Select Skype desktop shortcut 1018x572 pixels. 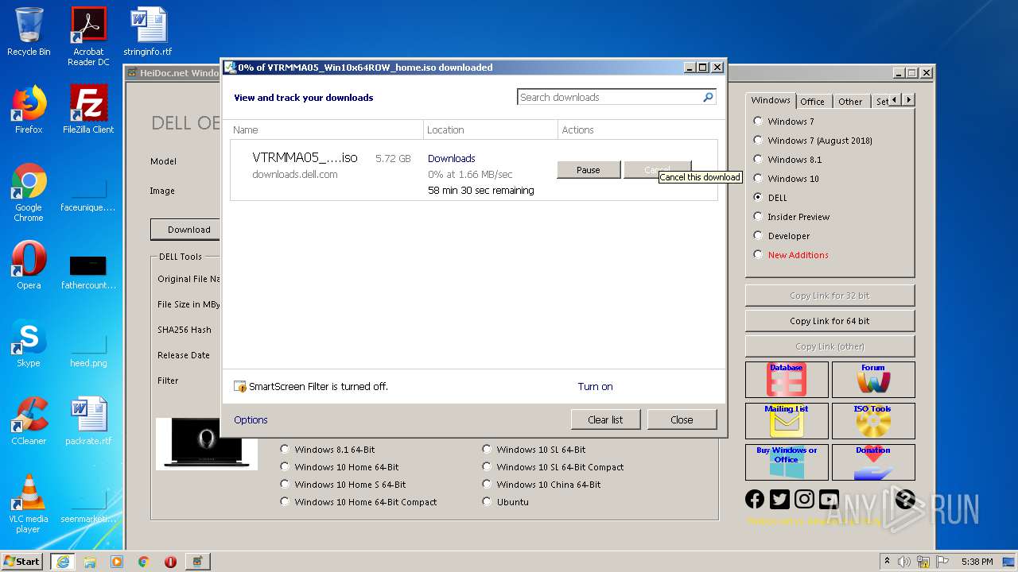[x=29, y=343]
